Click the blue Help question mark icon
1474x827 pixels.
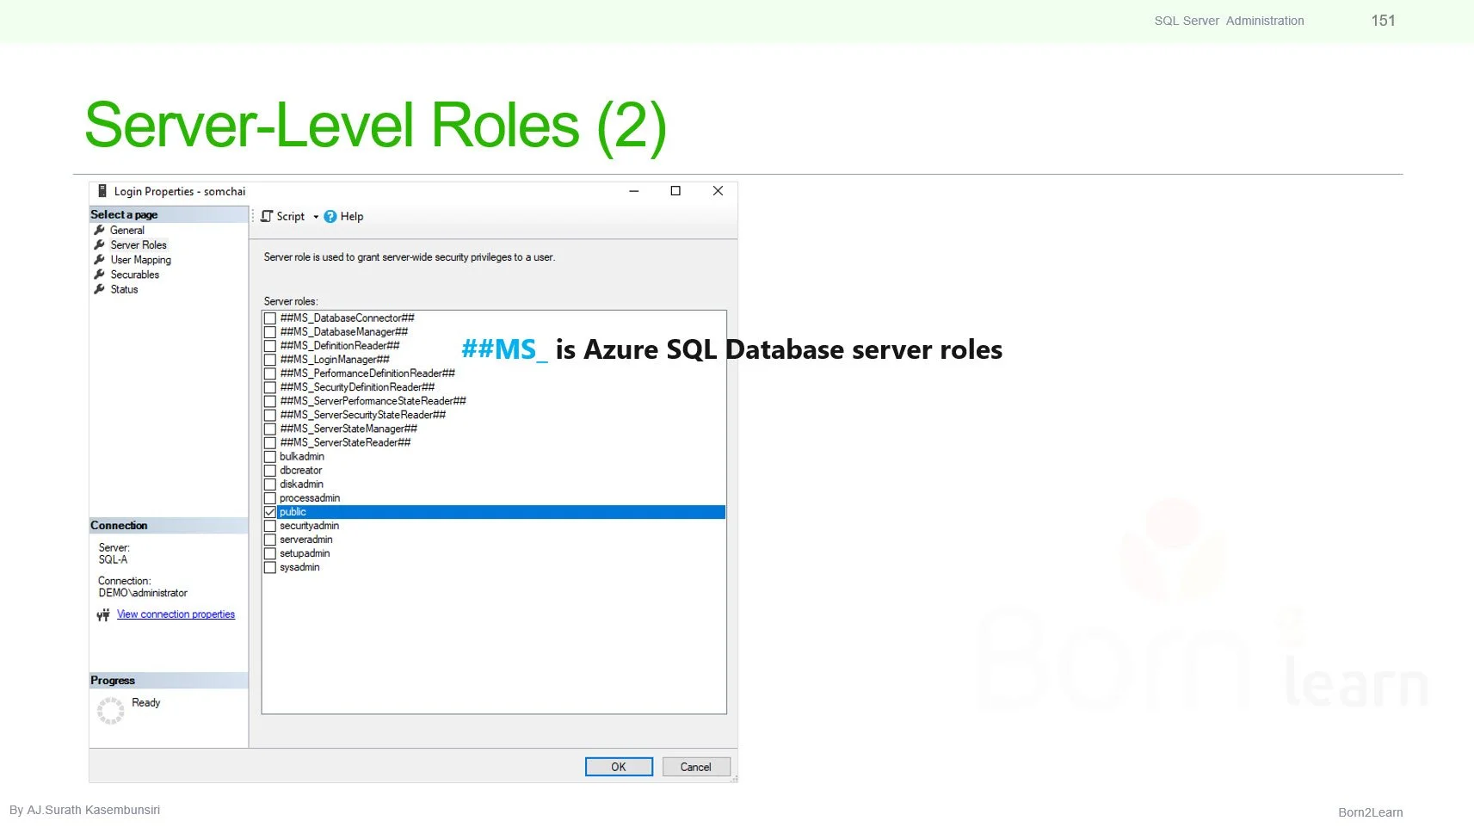[x=330, y=217]
